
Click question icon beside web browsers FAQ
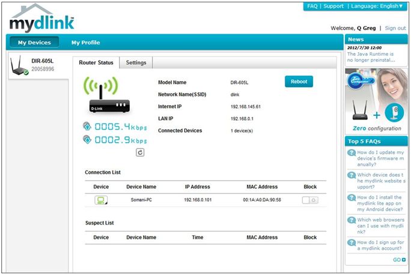352,220
